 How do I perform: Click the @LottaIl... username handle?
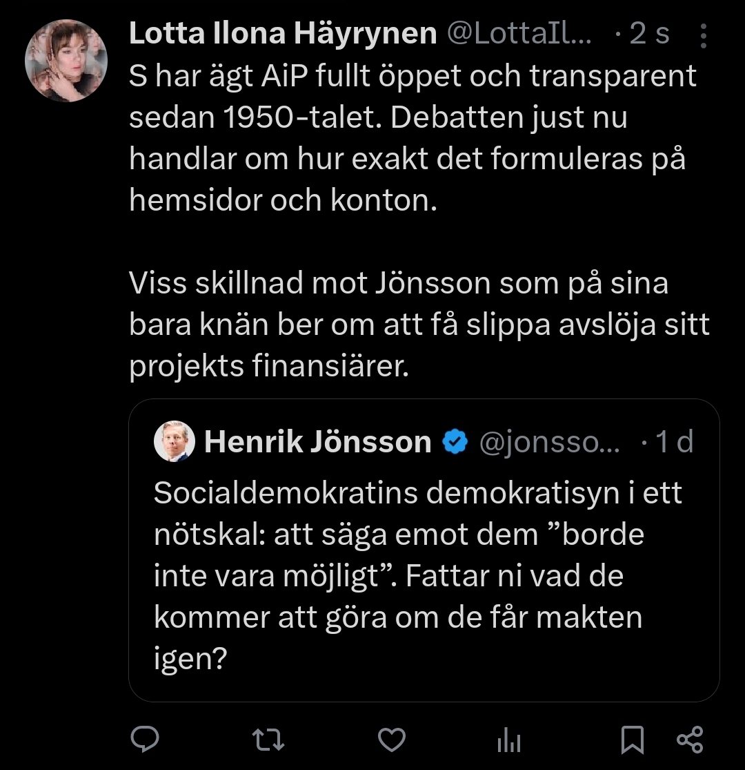[x=520, y=35]
